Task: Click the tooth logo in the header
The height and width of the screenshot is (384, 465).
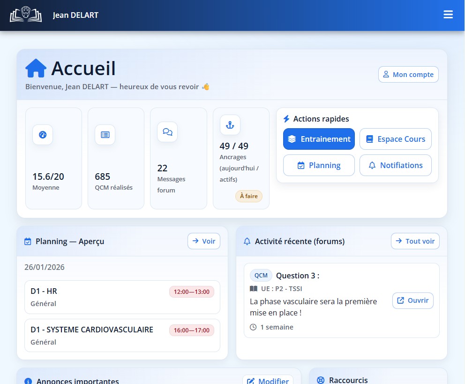Action: coord(25,15)
